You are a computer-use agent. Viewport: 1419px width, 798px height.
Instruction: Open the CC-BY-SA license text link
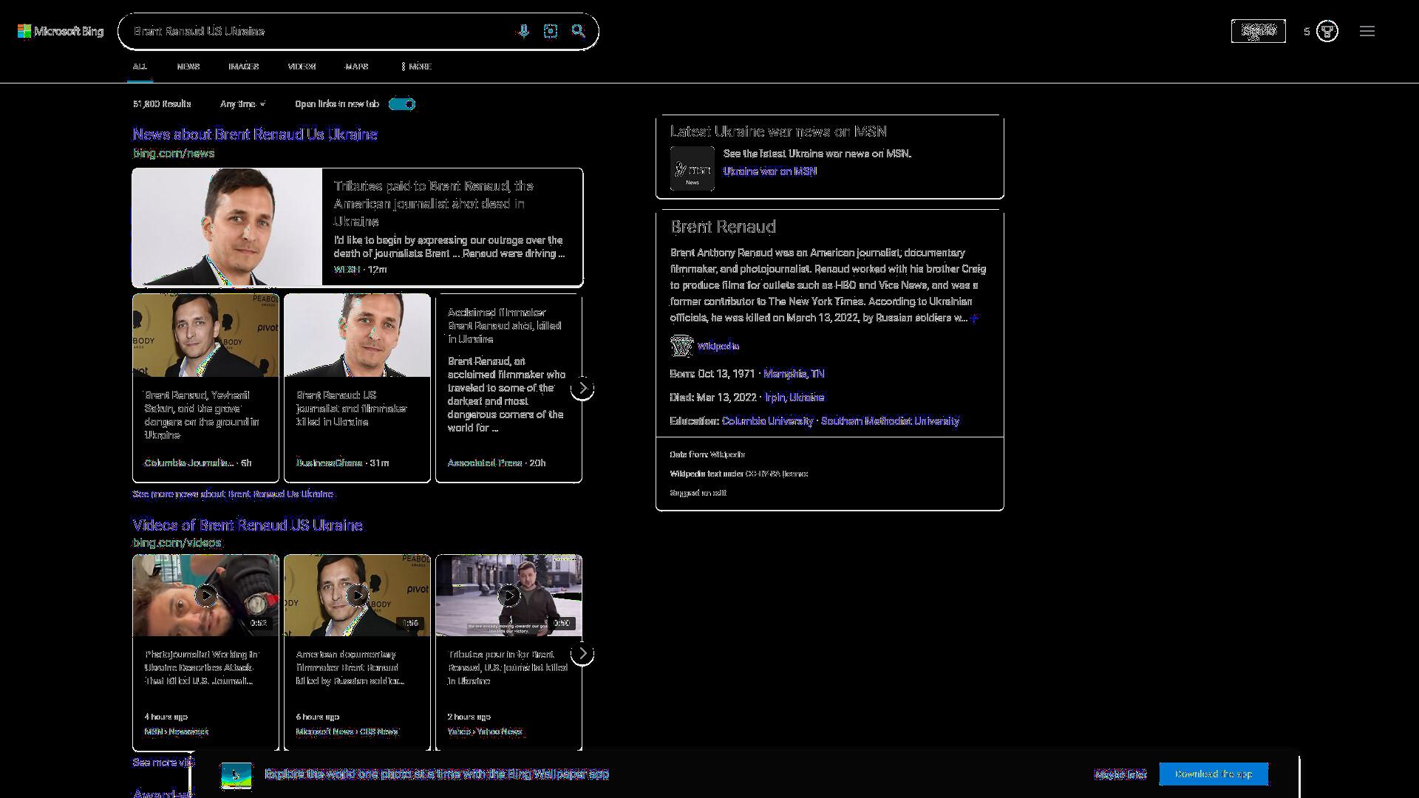tap(775, 474)
